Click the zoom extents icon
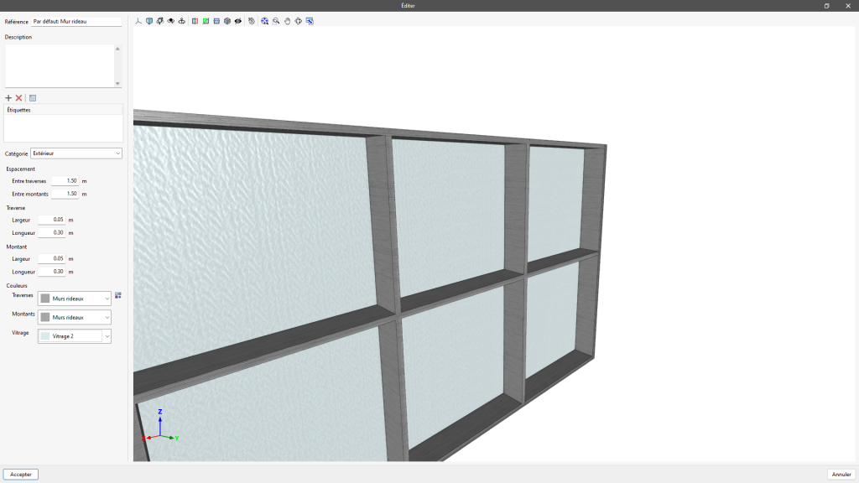The image size is (859, 483). pyautogui.click(x=264, y=21)
